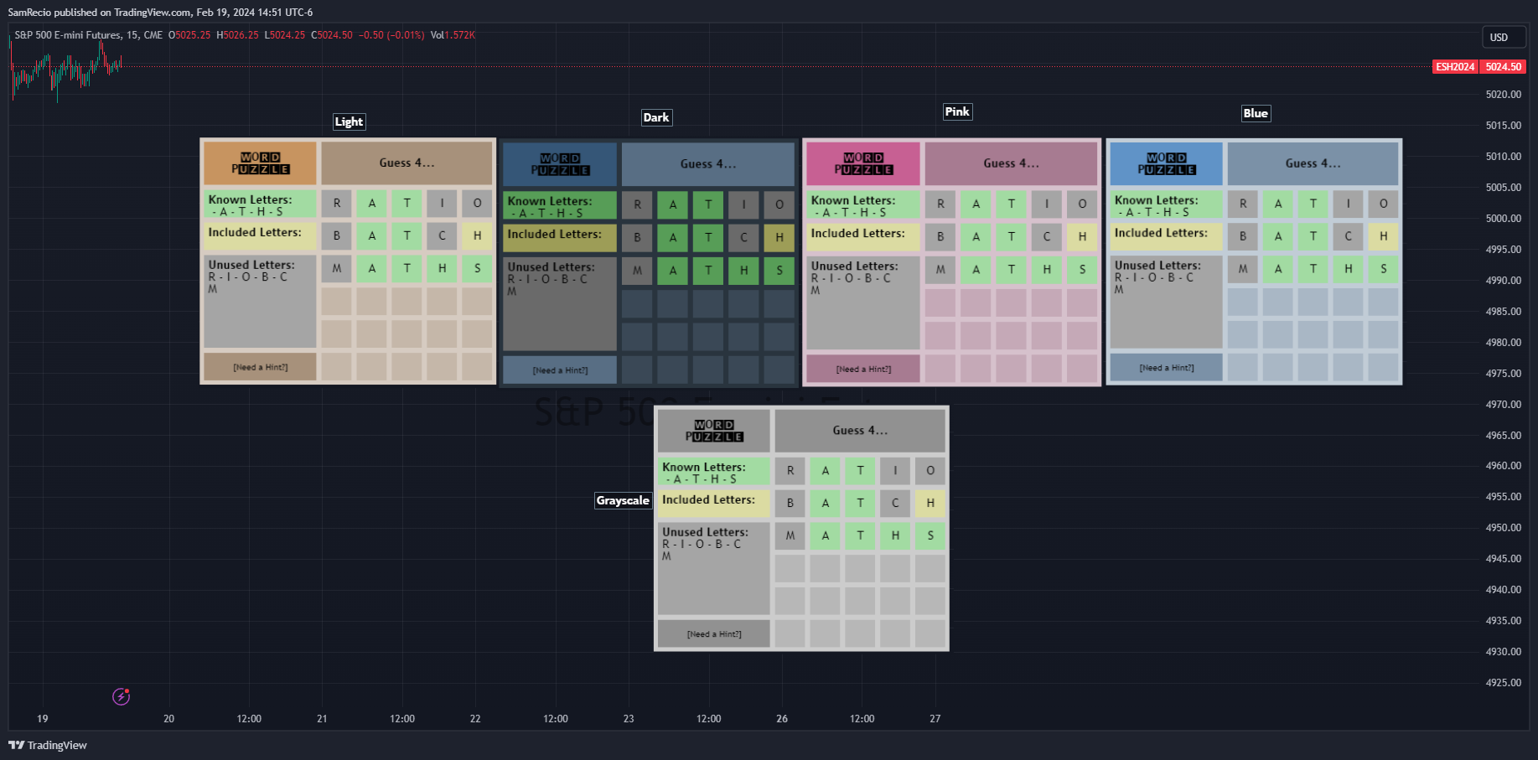Click 'Included Letters' box in Dark puzzle
Screen dimensions: 1538x760
(560, 238)
